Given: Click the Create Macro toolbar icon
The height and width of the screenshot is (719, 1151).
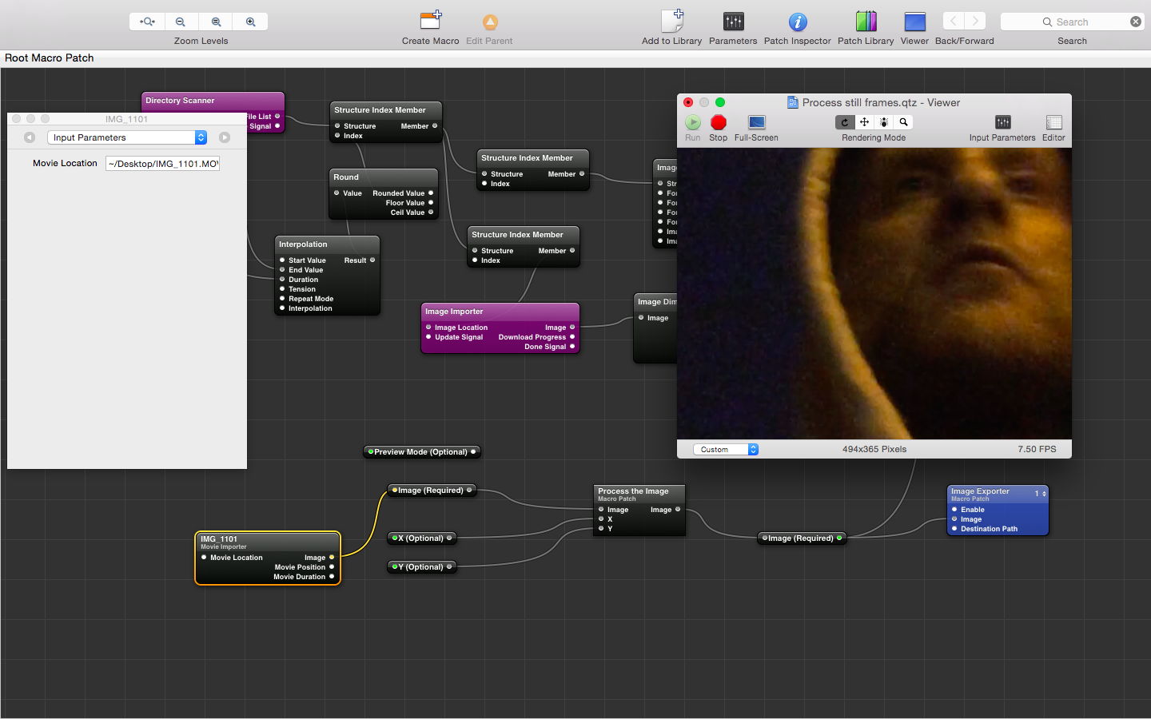Looking at the screenshot, I should tap(431, 21).
